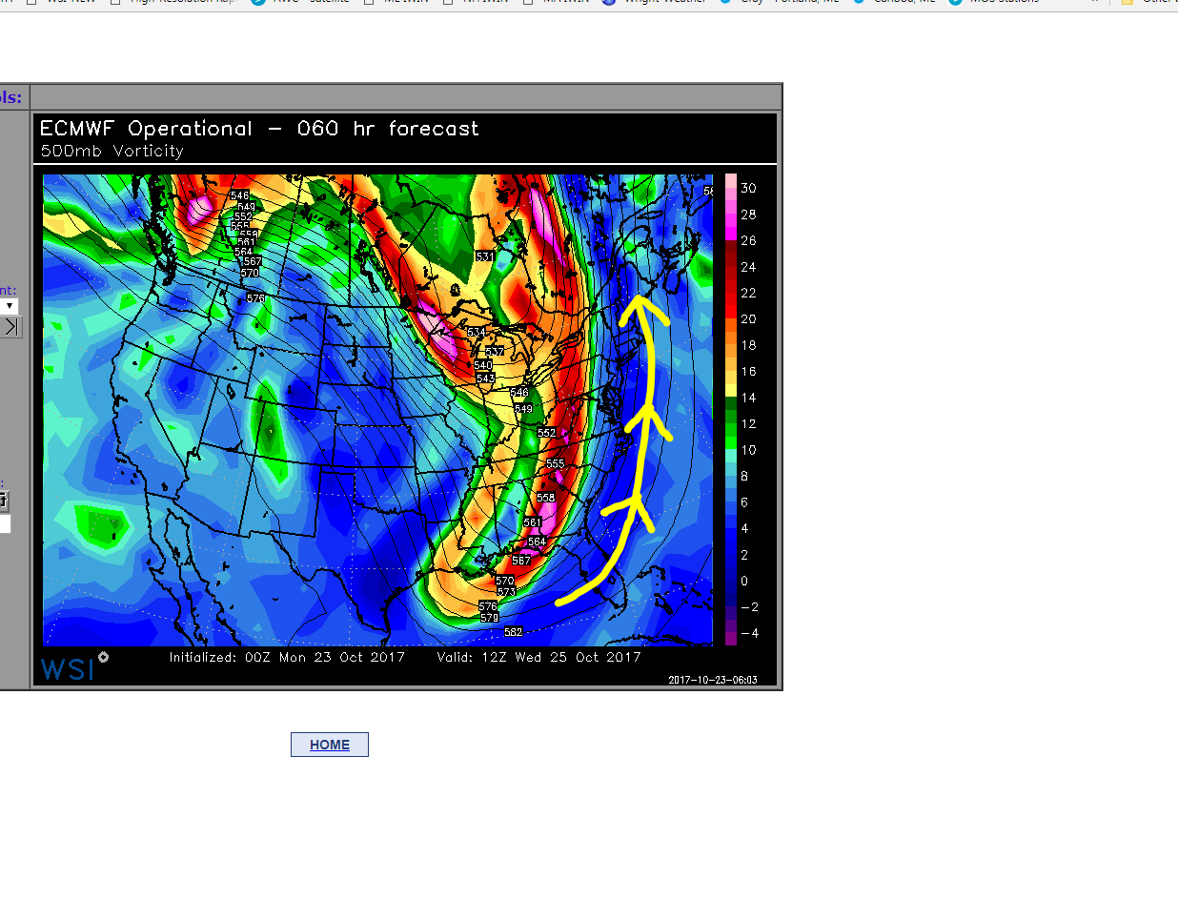Click the '534' height contour label
1178x900 pixels.
(477, 332)
